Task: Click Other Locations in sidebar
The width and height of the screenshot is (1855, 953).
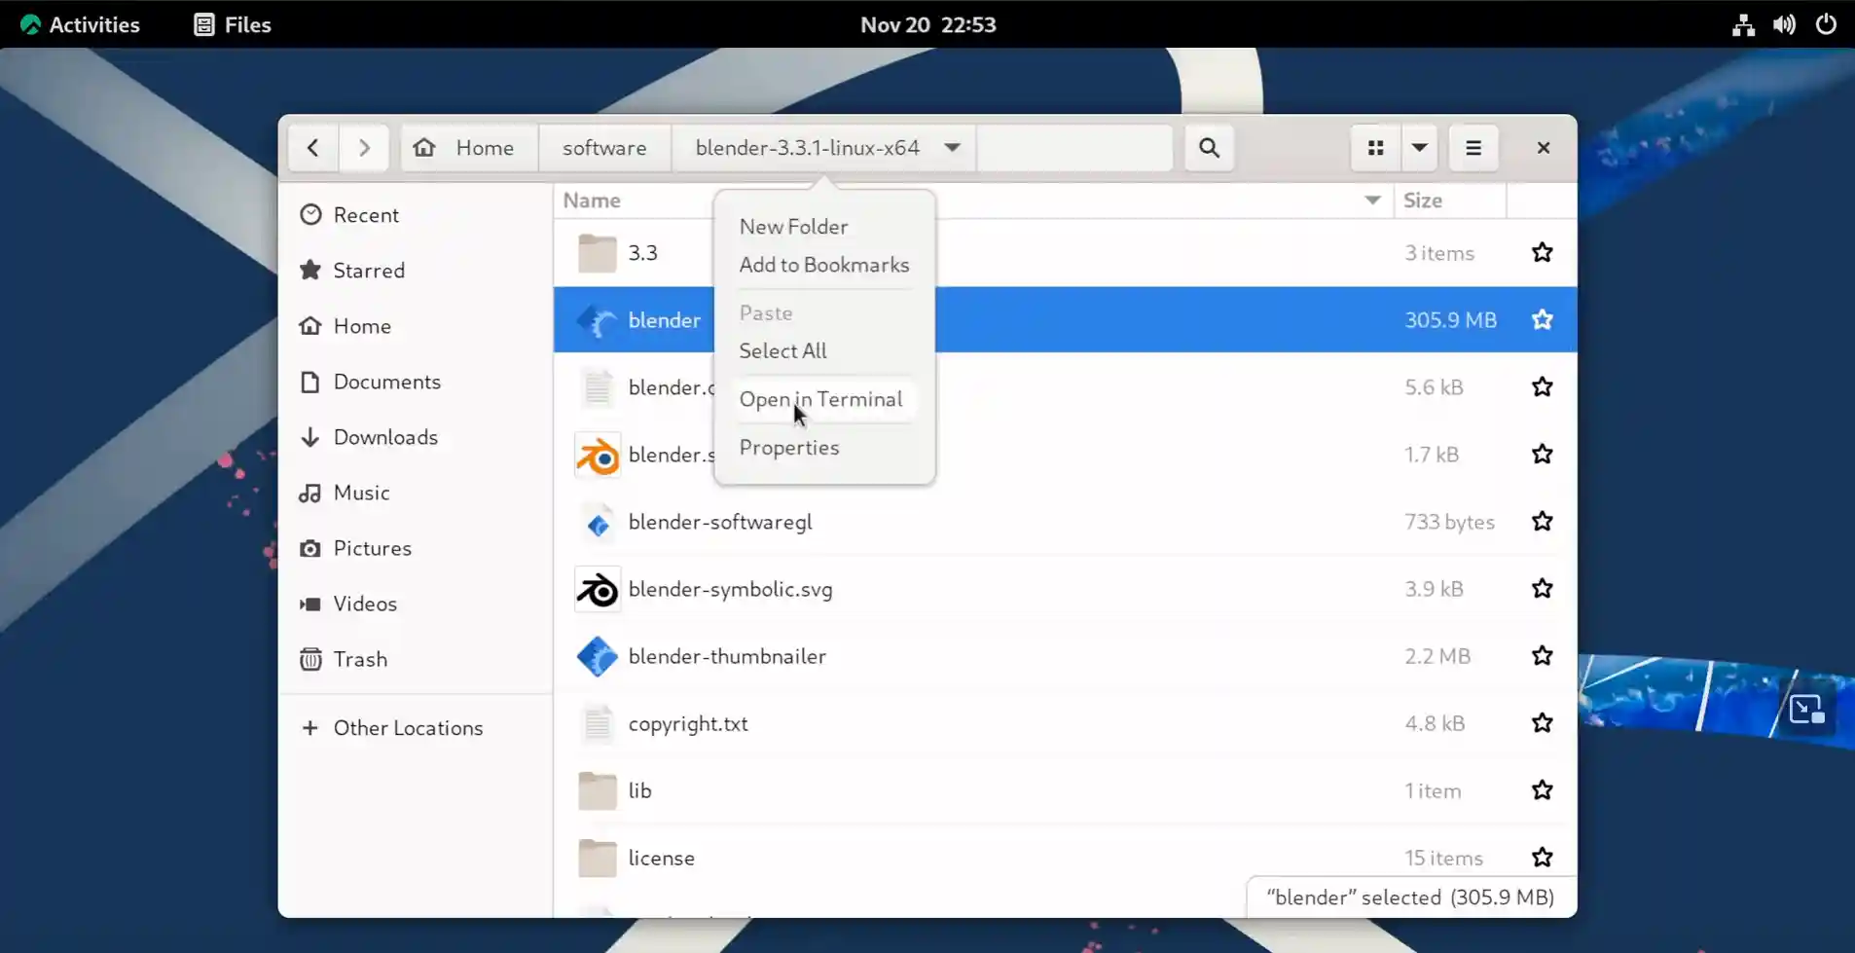Action: pos(407,728)
